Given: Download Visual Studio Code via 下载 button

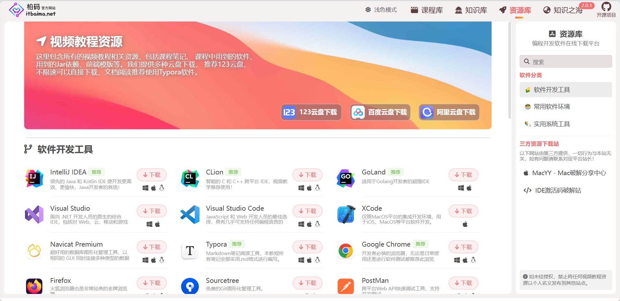Looking at the screenshot, I should 307,211.
